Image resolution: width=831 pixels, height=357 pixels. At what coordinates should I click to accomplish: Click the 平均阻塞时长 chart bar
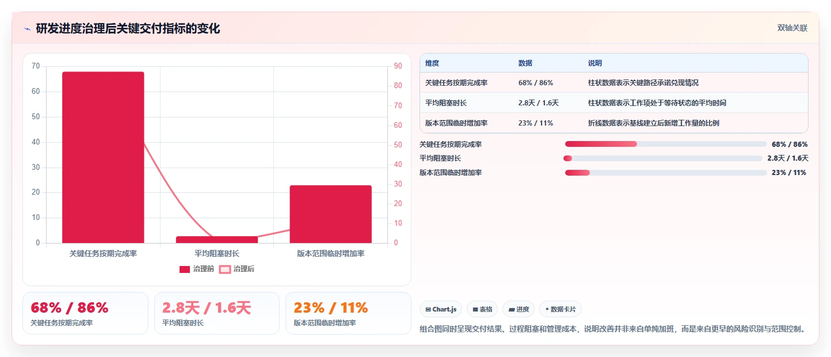[x=217, y=240]
